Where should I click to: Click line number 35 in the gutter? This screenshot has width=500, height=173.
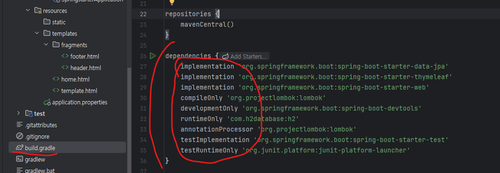[143, 151]
